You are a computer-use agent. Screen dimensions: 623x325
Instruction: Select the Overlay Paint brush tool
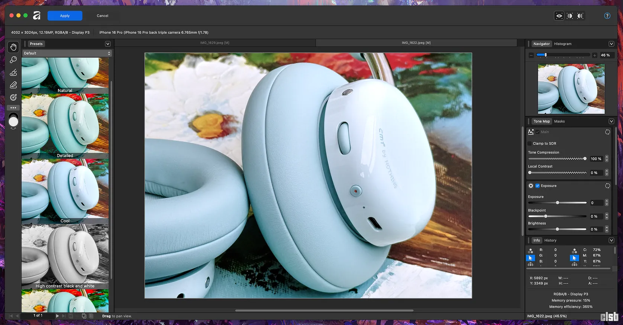point(13,72)
